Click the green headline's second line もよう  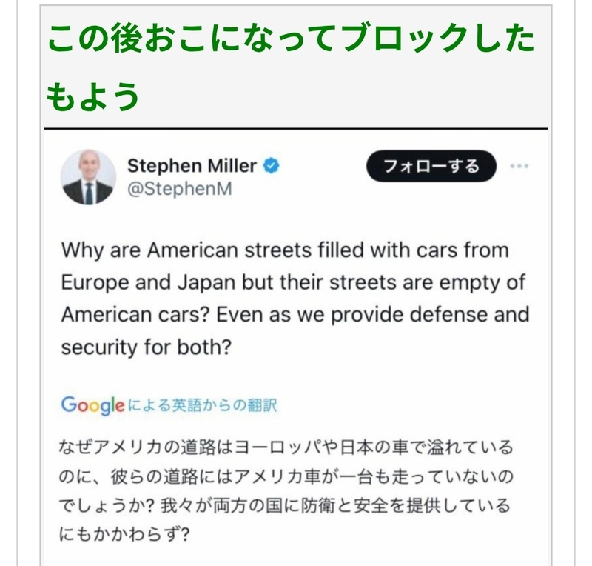pos(93,95)
